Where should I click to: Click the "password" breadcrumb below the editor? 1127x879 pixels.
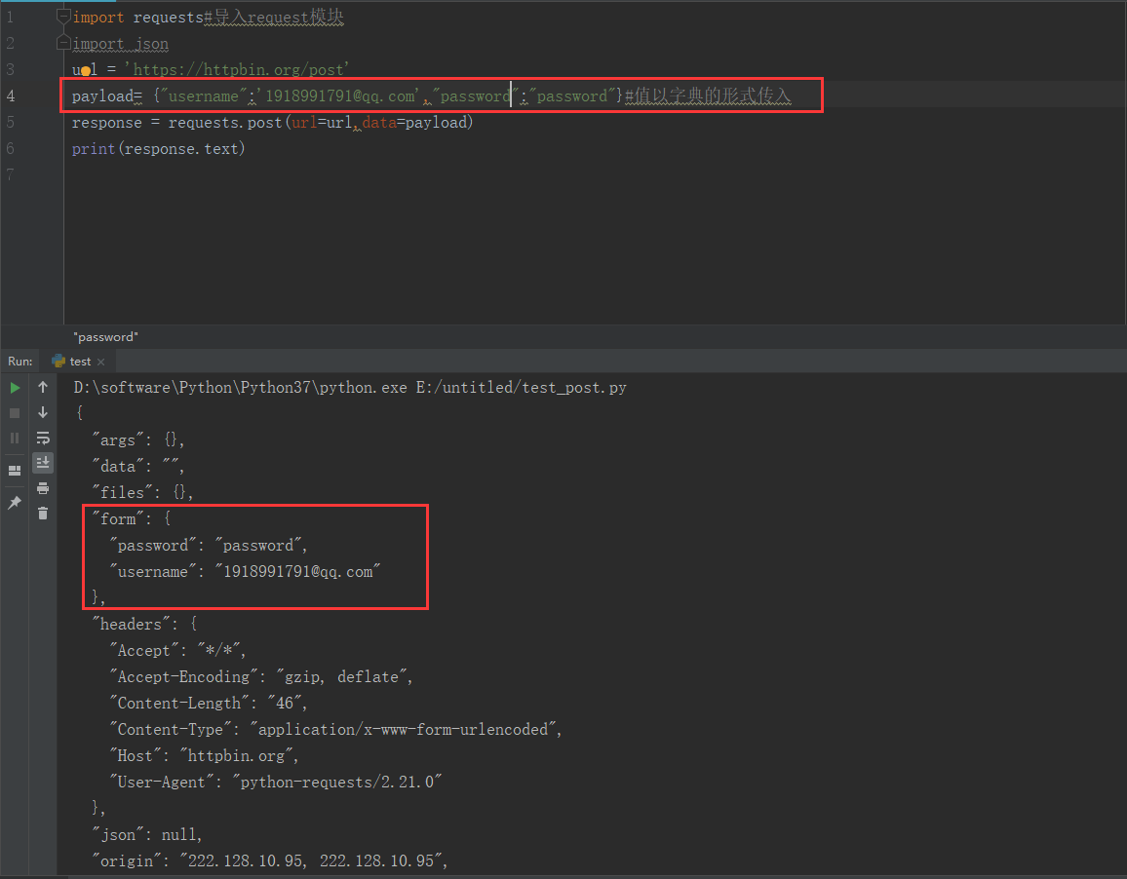tap(105, 337)
